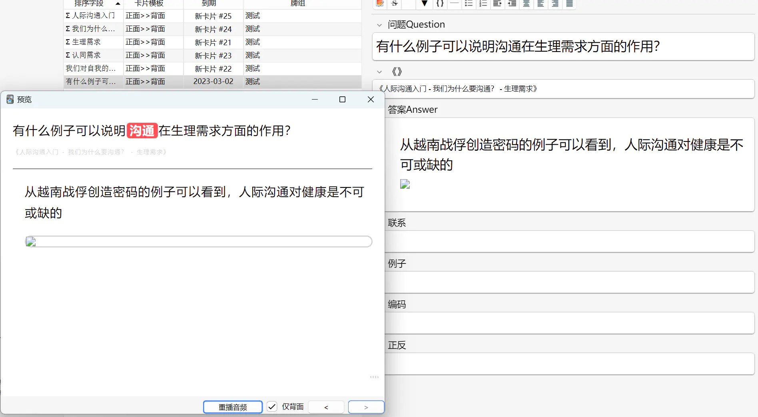Close the 预览 preview window
Viewport: 758px width, 417px height.
[371, 100]
